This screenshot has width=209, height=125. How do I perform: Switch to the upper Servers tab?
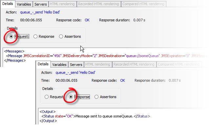(41, 4)
